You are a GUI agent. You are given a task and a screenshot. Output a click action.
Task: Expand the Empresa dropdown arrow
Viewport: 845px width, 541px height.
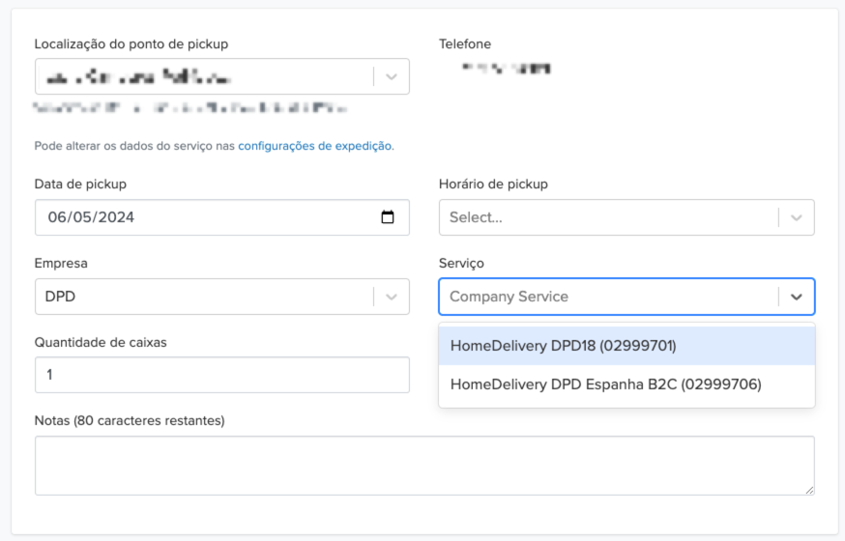[x=391, y=297]
